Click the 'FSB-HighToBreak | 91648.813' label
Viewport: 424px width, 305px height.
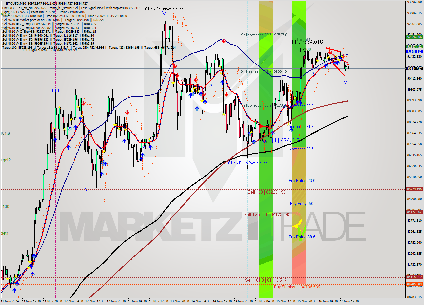click(51, 50)
